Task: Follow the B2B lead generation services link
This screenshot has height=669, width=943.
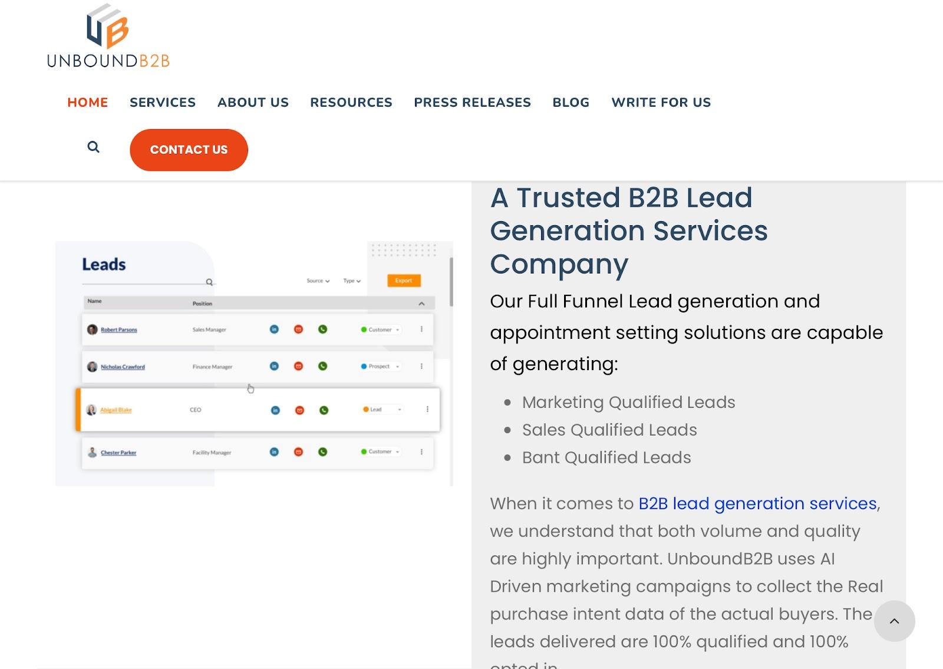Action: coord(758,503)
